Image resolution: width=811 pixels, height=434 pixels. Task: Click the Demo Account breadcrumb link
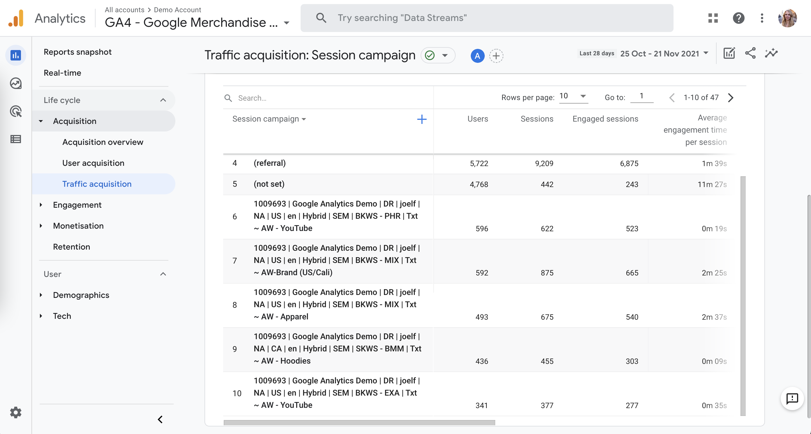[x=177, y=10]
